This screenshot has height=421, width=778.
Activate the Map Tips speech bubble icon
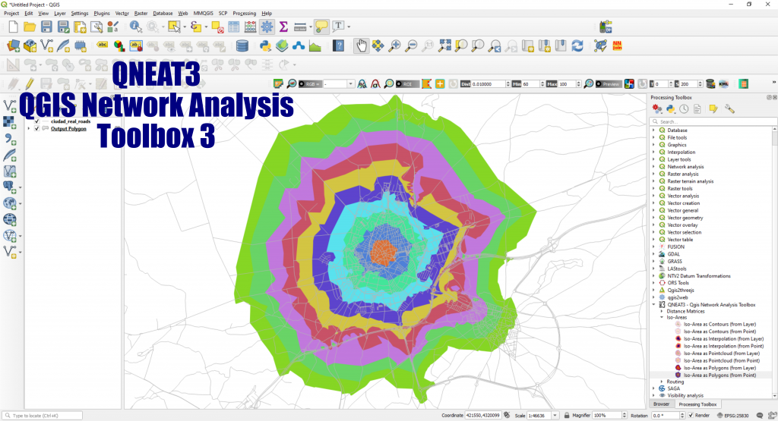click(x=321, y=27)
